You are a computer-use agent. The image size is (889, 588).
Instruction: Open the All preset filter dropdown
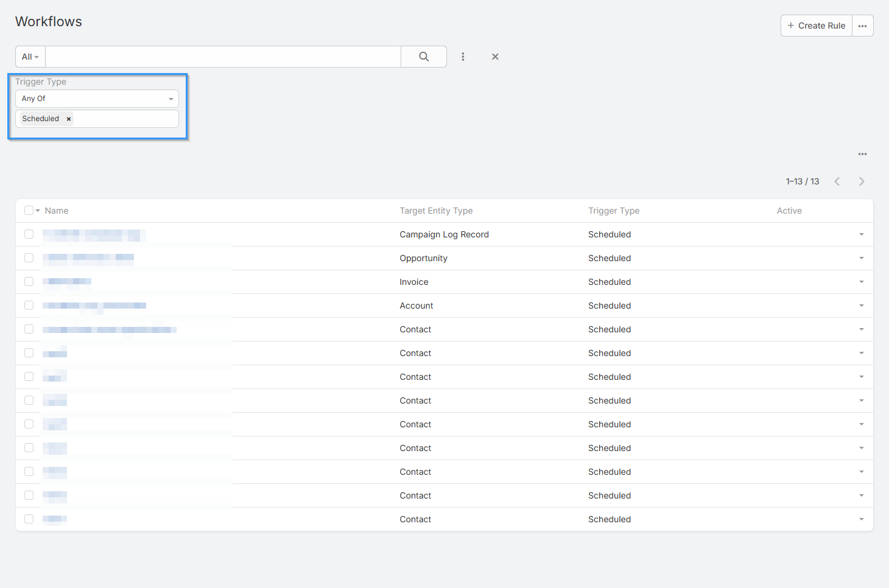[30, 57]
